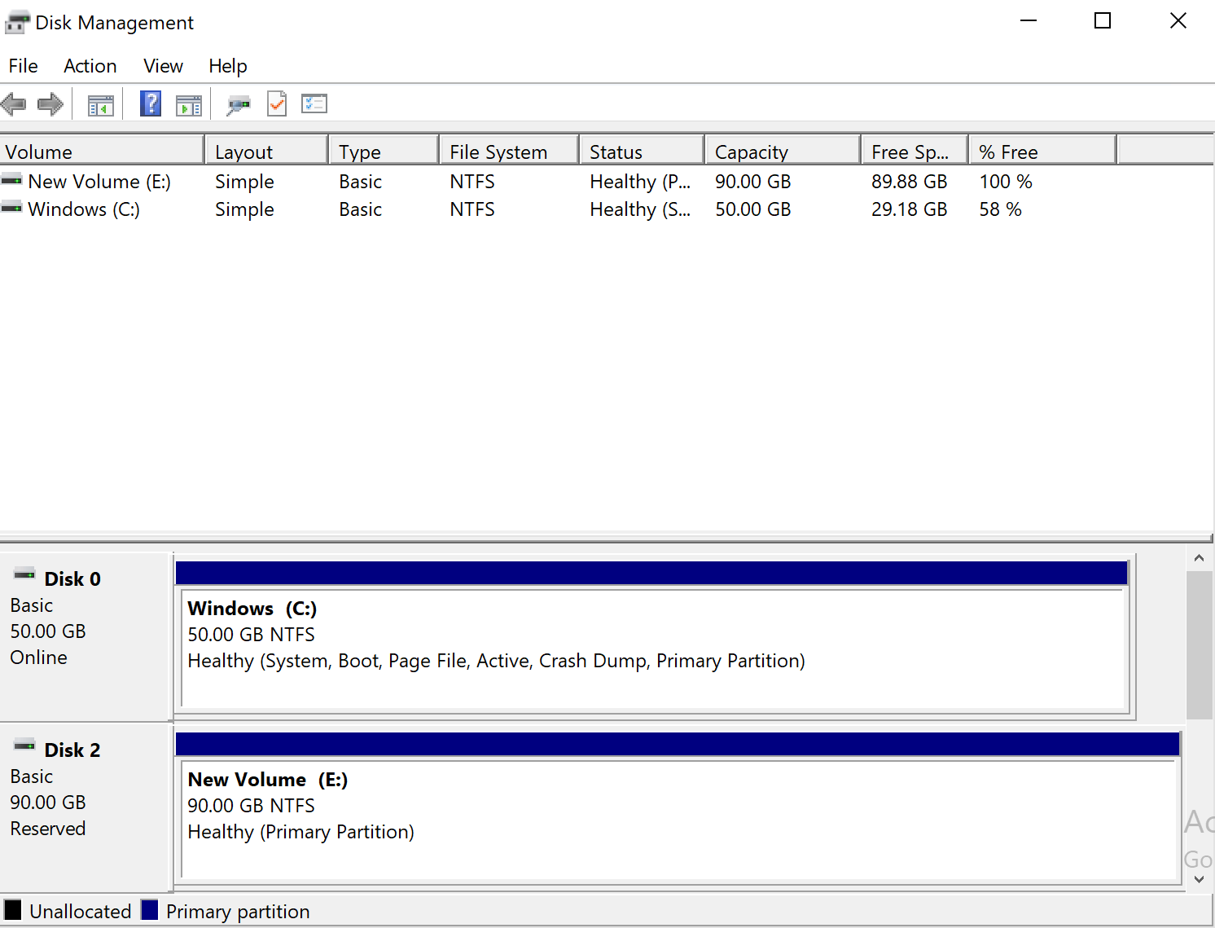This screenshot has height=928, width=1215.
Task: Open the Action menu
Action: click(90, 66)
